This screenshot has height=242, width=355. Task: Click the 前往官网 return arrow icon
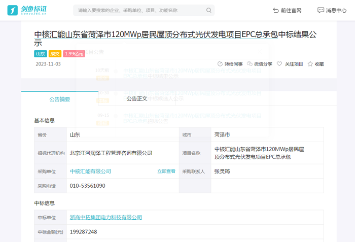pyautogui.click(x=276, y=11)
